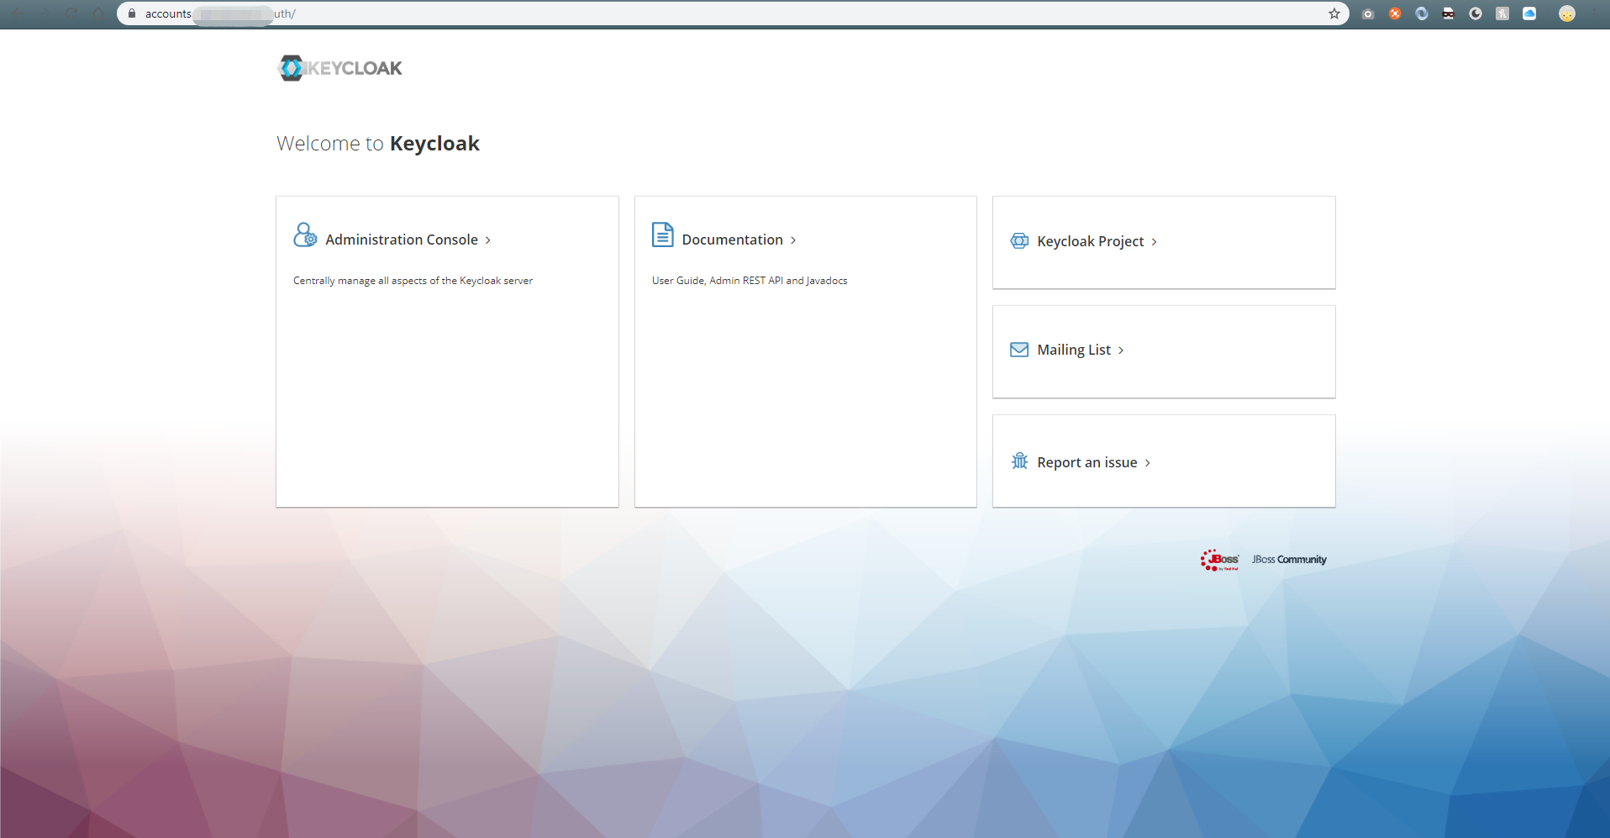Viewport: 1610px width, 838px height.
Task: Click the 'Welcome to Keycloak' heading
Action: click(x=378, y=144)
